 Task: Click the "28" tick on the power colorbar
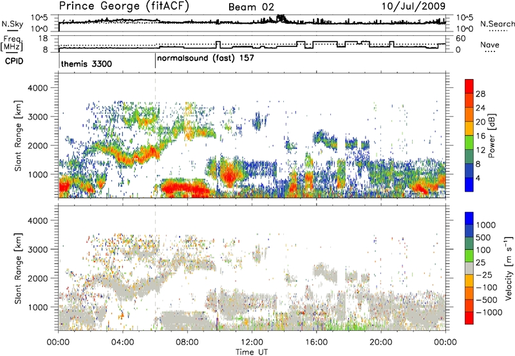[x=480, y=94]
